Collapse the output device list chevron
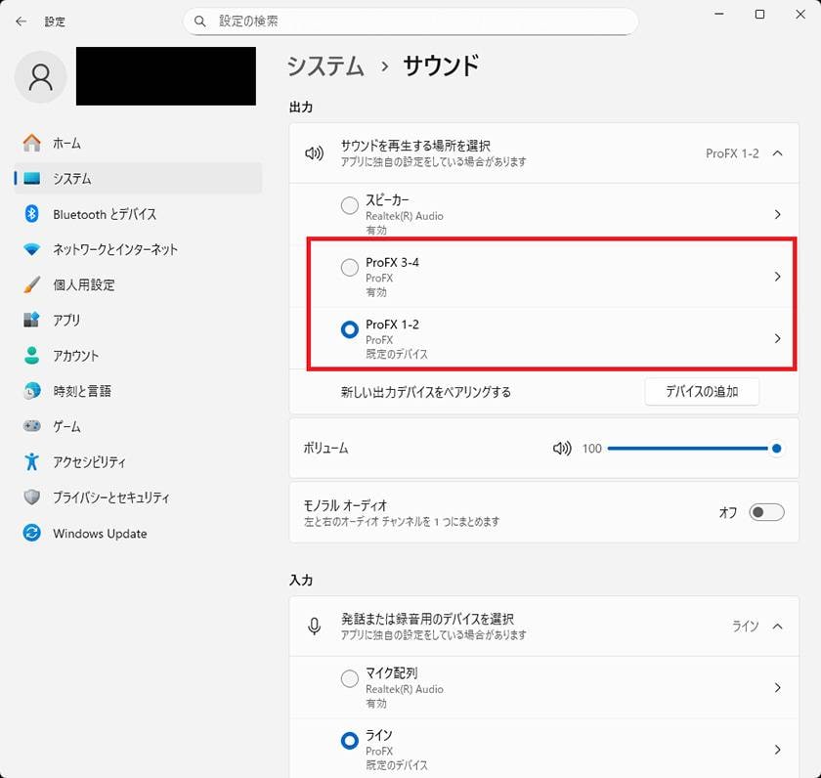The image size is (821, 778). coord(778,153)
